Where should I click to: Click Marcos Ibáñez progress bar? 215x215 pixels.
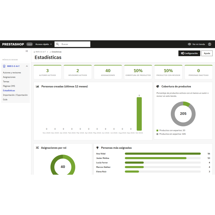coord(163,167)
